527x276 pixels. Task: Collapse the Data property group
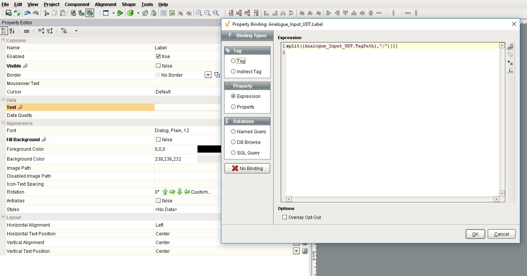pyautogui.click(x=3, y=100)
